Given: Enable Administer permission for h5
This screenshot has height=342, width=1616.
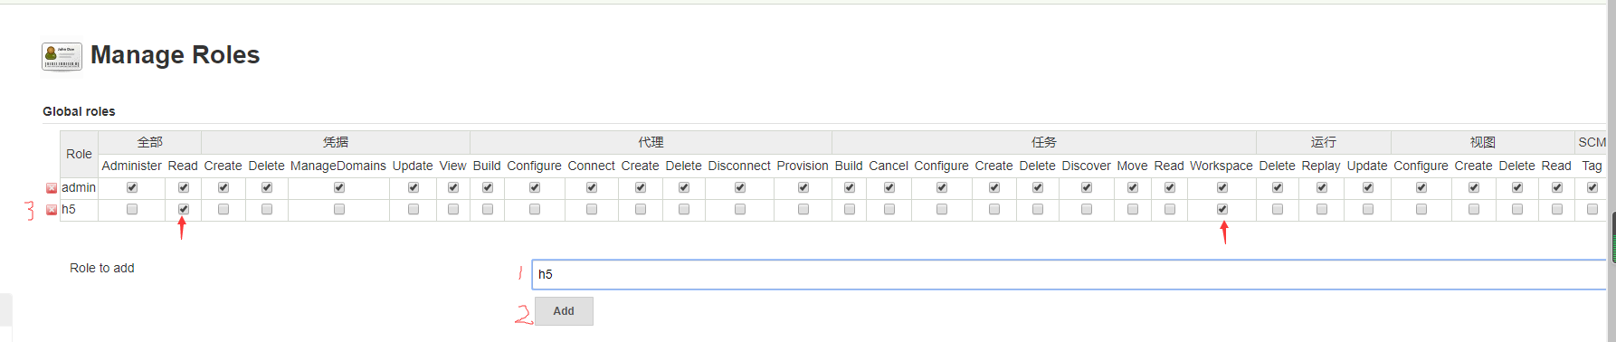Looking at the screenshot, I should click(x=132, y=209).
